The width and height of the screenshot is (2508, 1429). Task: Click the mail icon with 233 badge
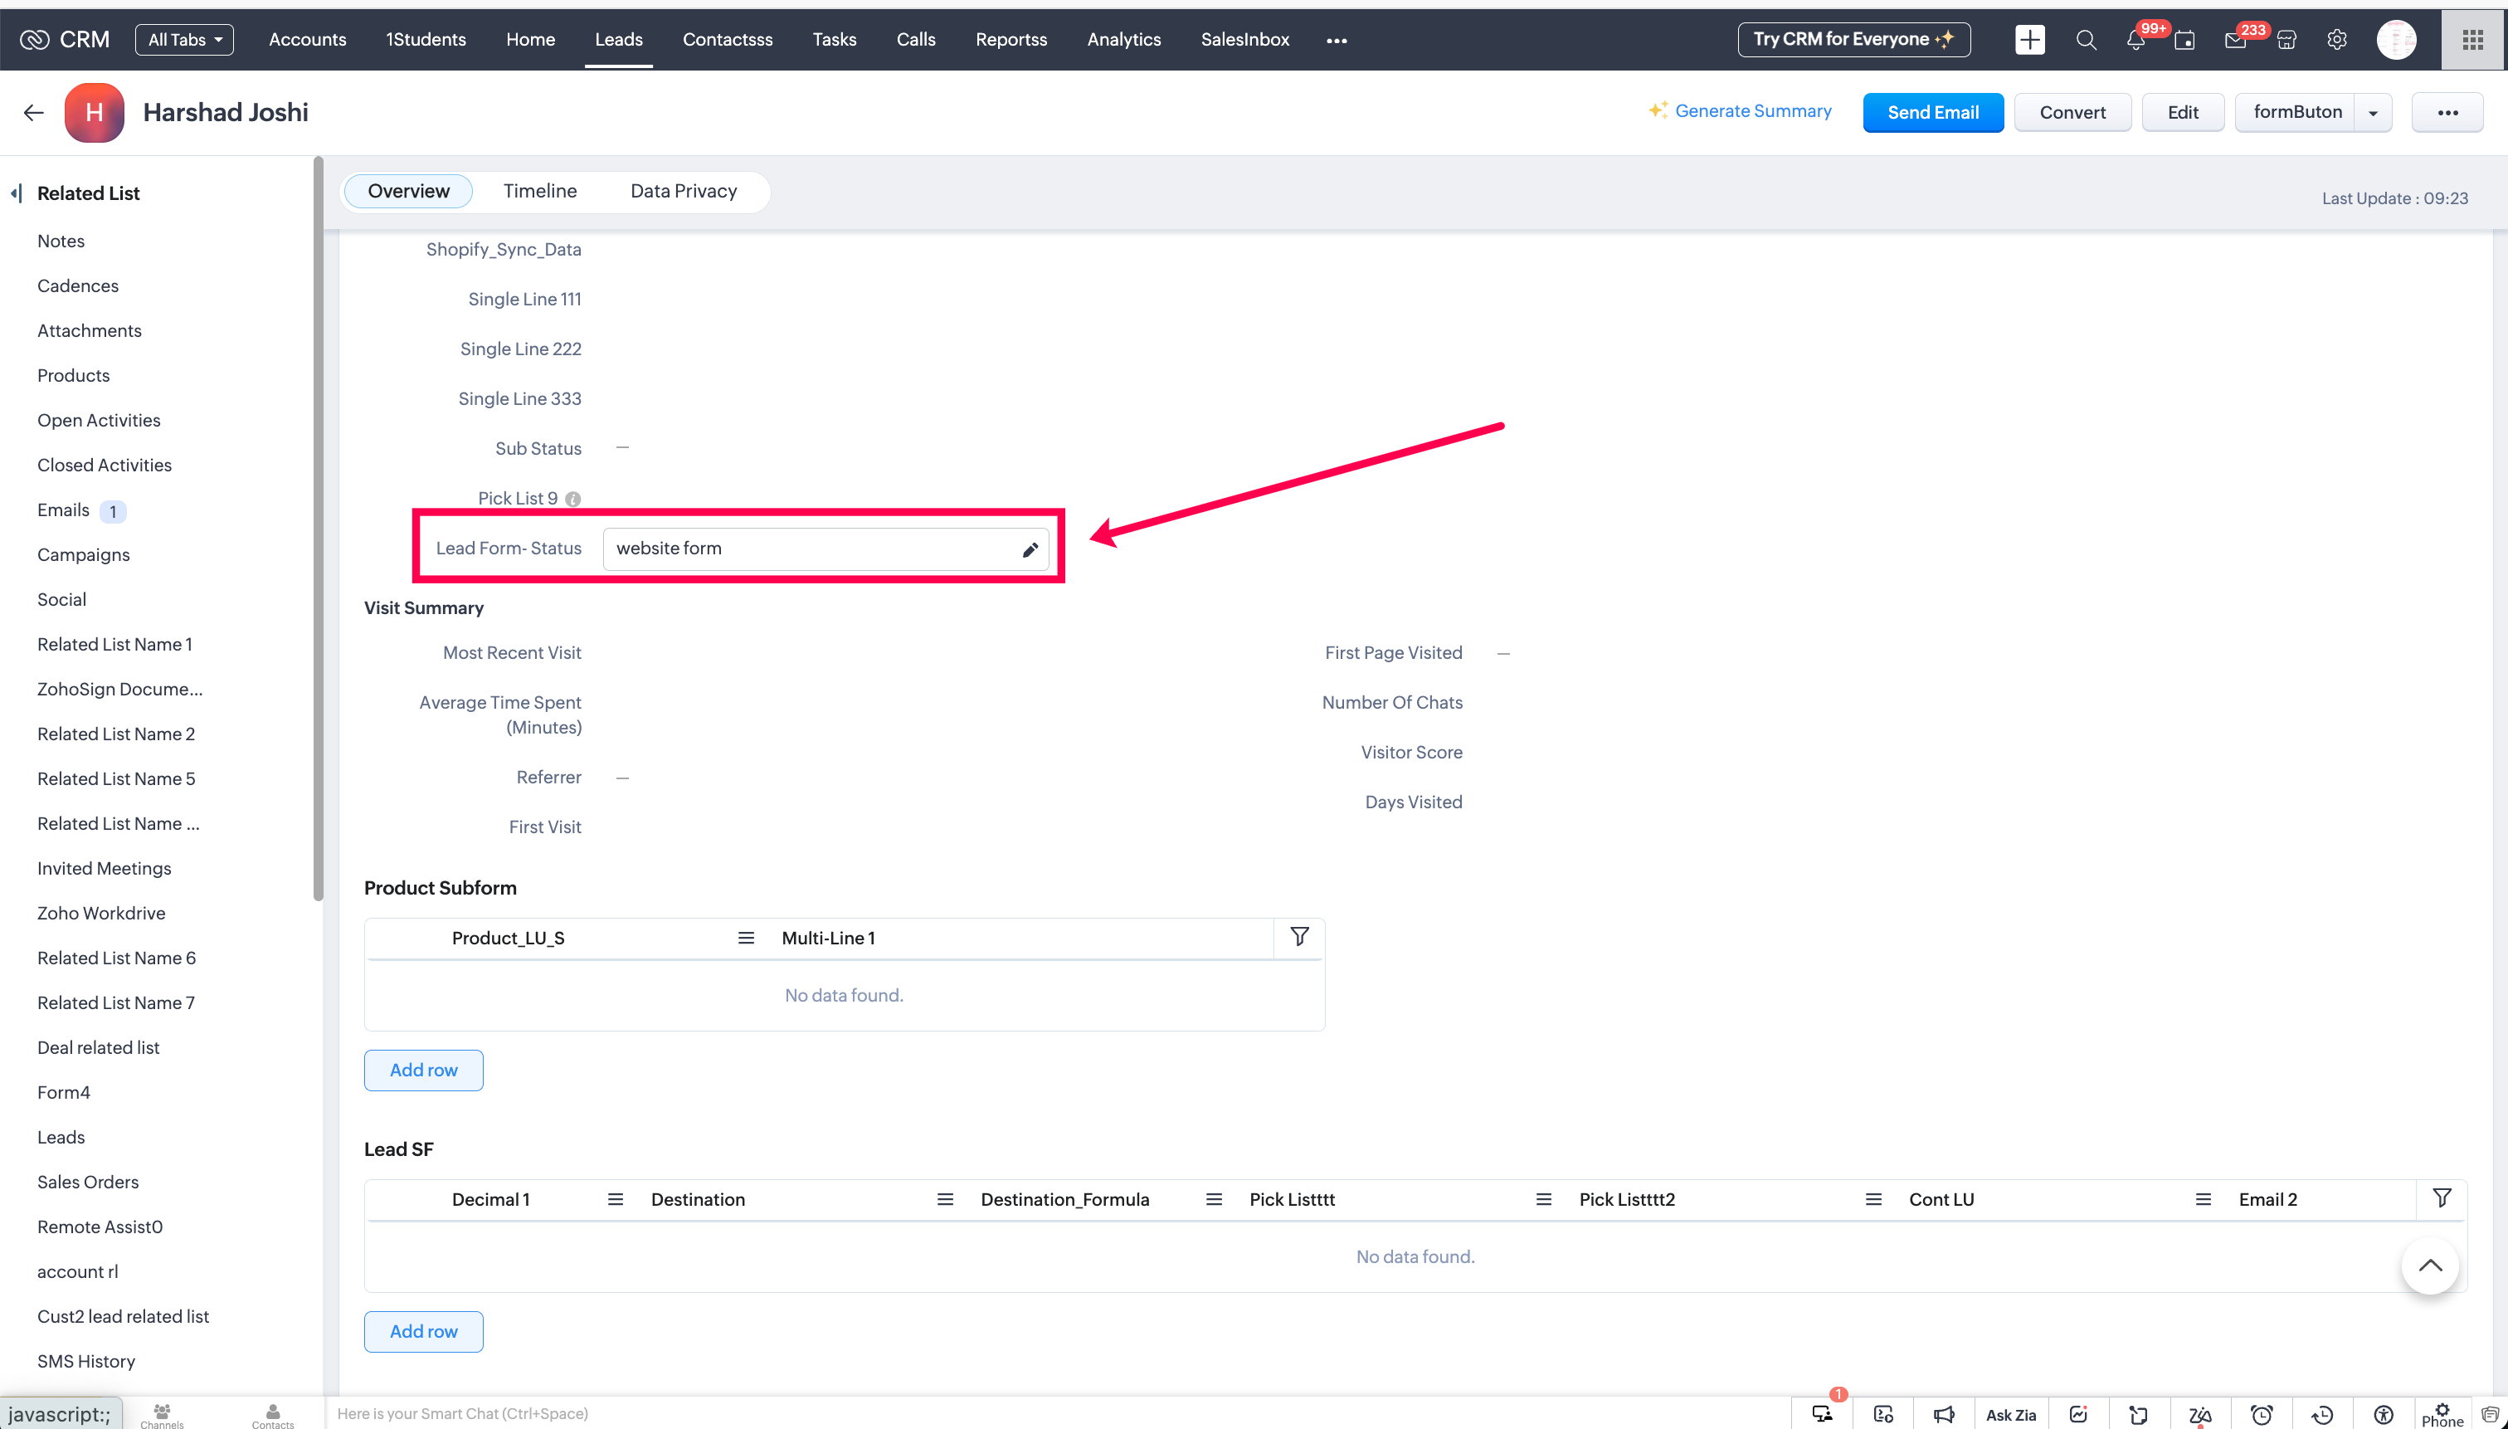click(2235, 40)
